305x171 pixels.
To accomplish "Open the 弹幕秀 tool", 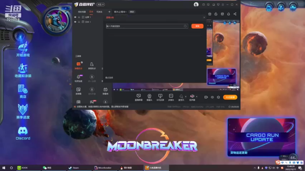I will click(106, 91).
